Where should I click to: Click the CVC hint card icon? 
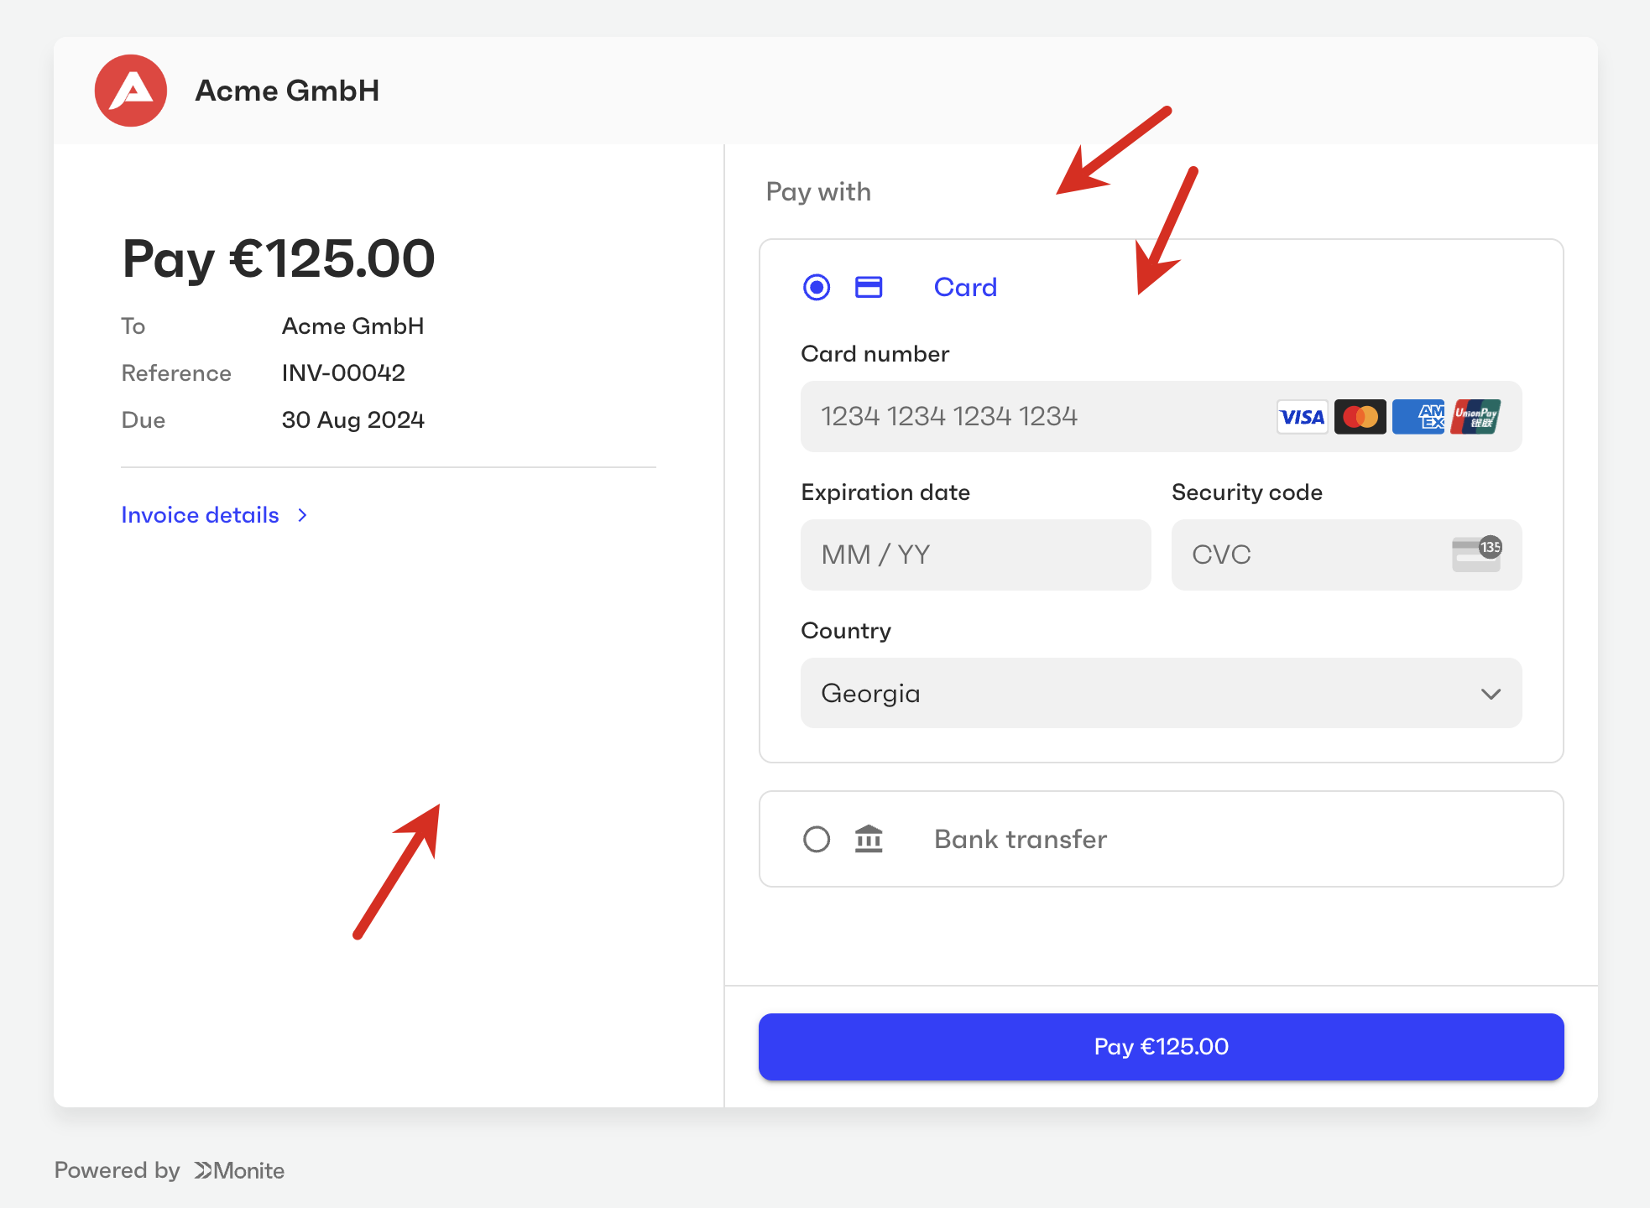pyautogui.click(x=1476, y=555)
